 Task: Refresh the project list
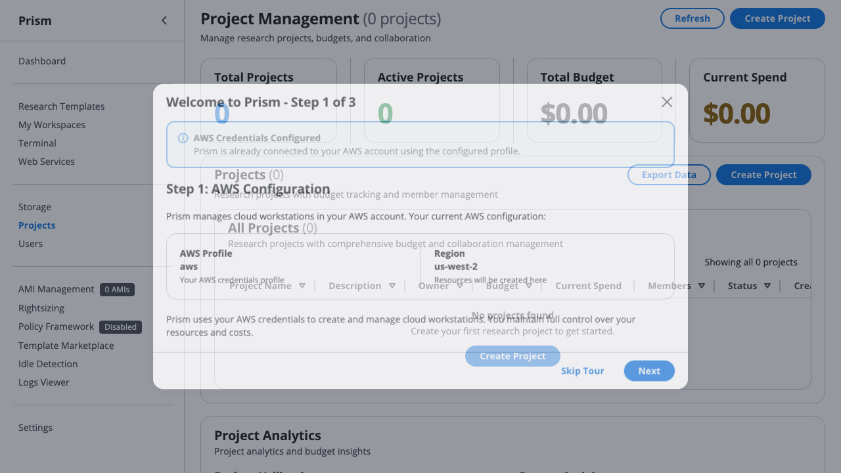click(693, 18)
